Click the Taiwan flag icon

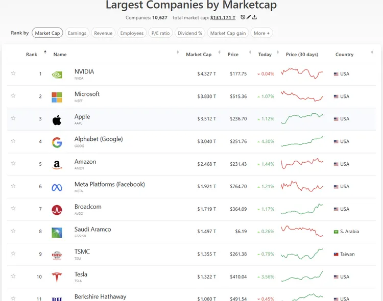[x=336, y=255]
